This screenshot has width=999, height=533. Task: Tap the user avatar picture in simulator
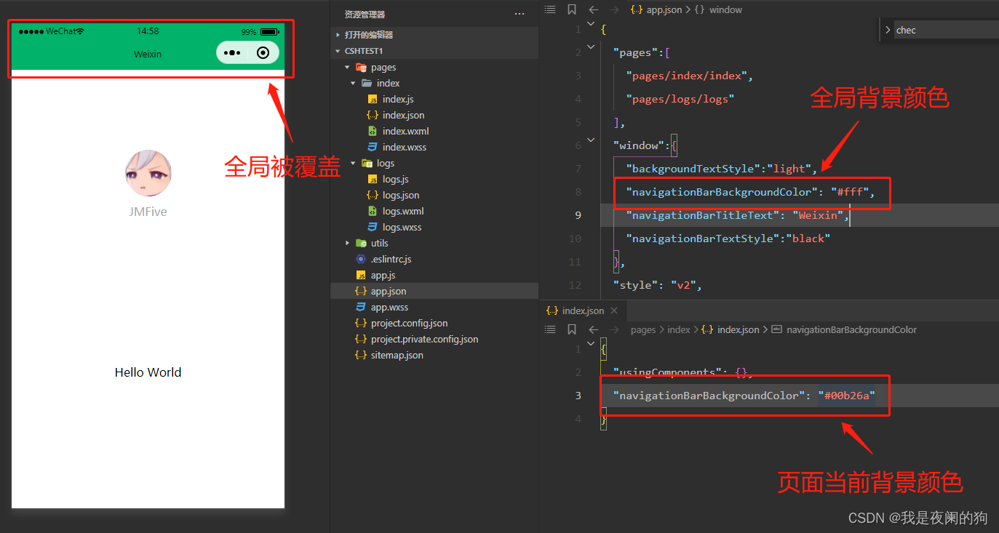point(148,173)
